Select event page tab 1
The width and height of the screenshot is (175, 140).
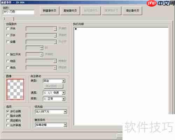(8, 19)
